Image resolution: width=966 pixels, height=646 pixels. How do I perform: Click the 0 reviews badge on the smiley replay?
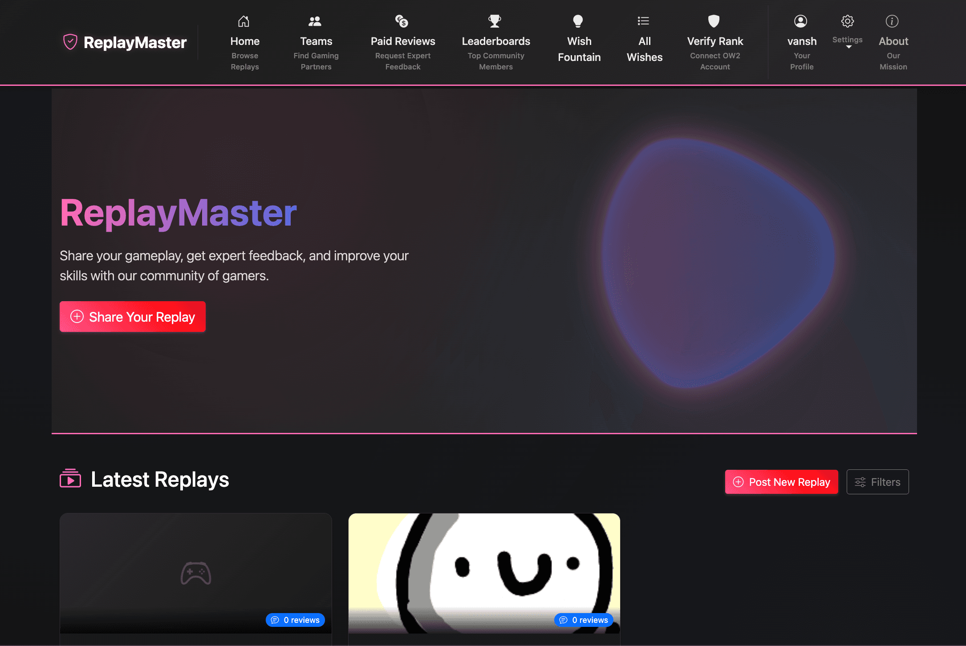pyautogui.click(x=584, y=620)
